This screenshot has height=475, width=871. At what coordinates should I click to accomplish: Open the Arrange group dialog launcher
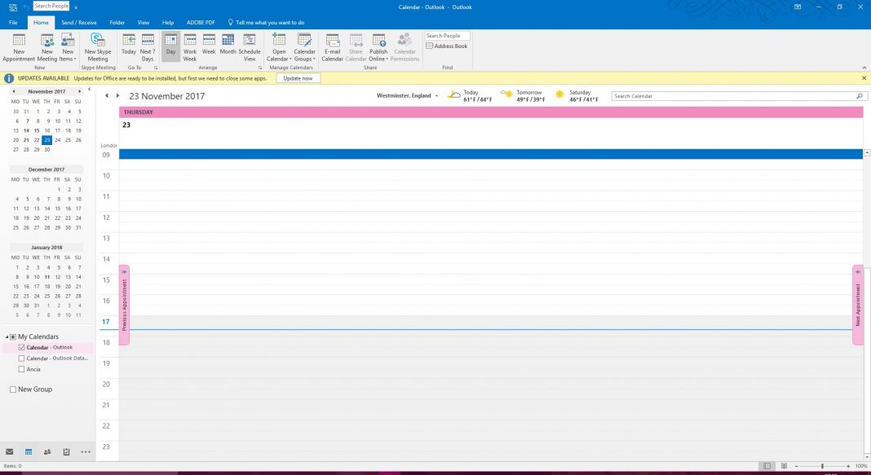pyautogui.click(x=260, y=68)
